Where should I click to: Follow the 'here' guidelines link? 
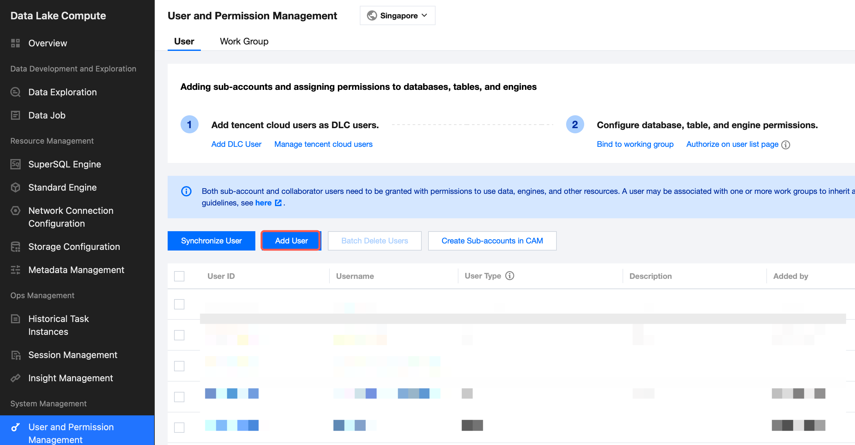[263, 203]
